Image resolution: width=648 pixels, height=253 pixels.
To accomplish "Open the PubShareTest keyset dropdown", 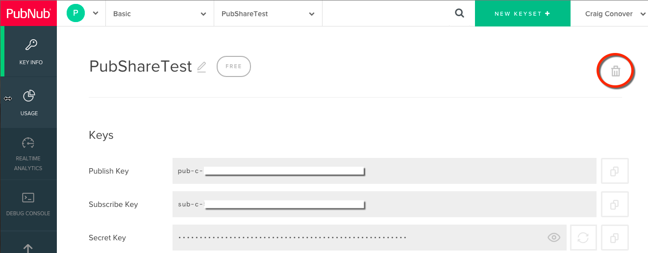I will (x=268, y=14).
